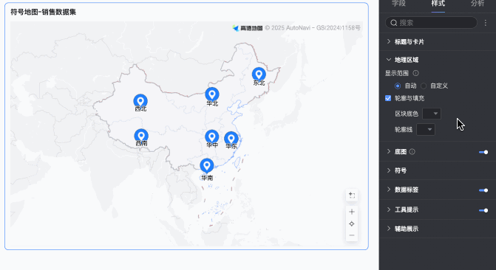Click the box-select zoom tool on map

(352, 195)
